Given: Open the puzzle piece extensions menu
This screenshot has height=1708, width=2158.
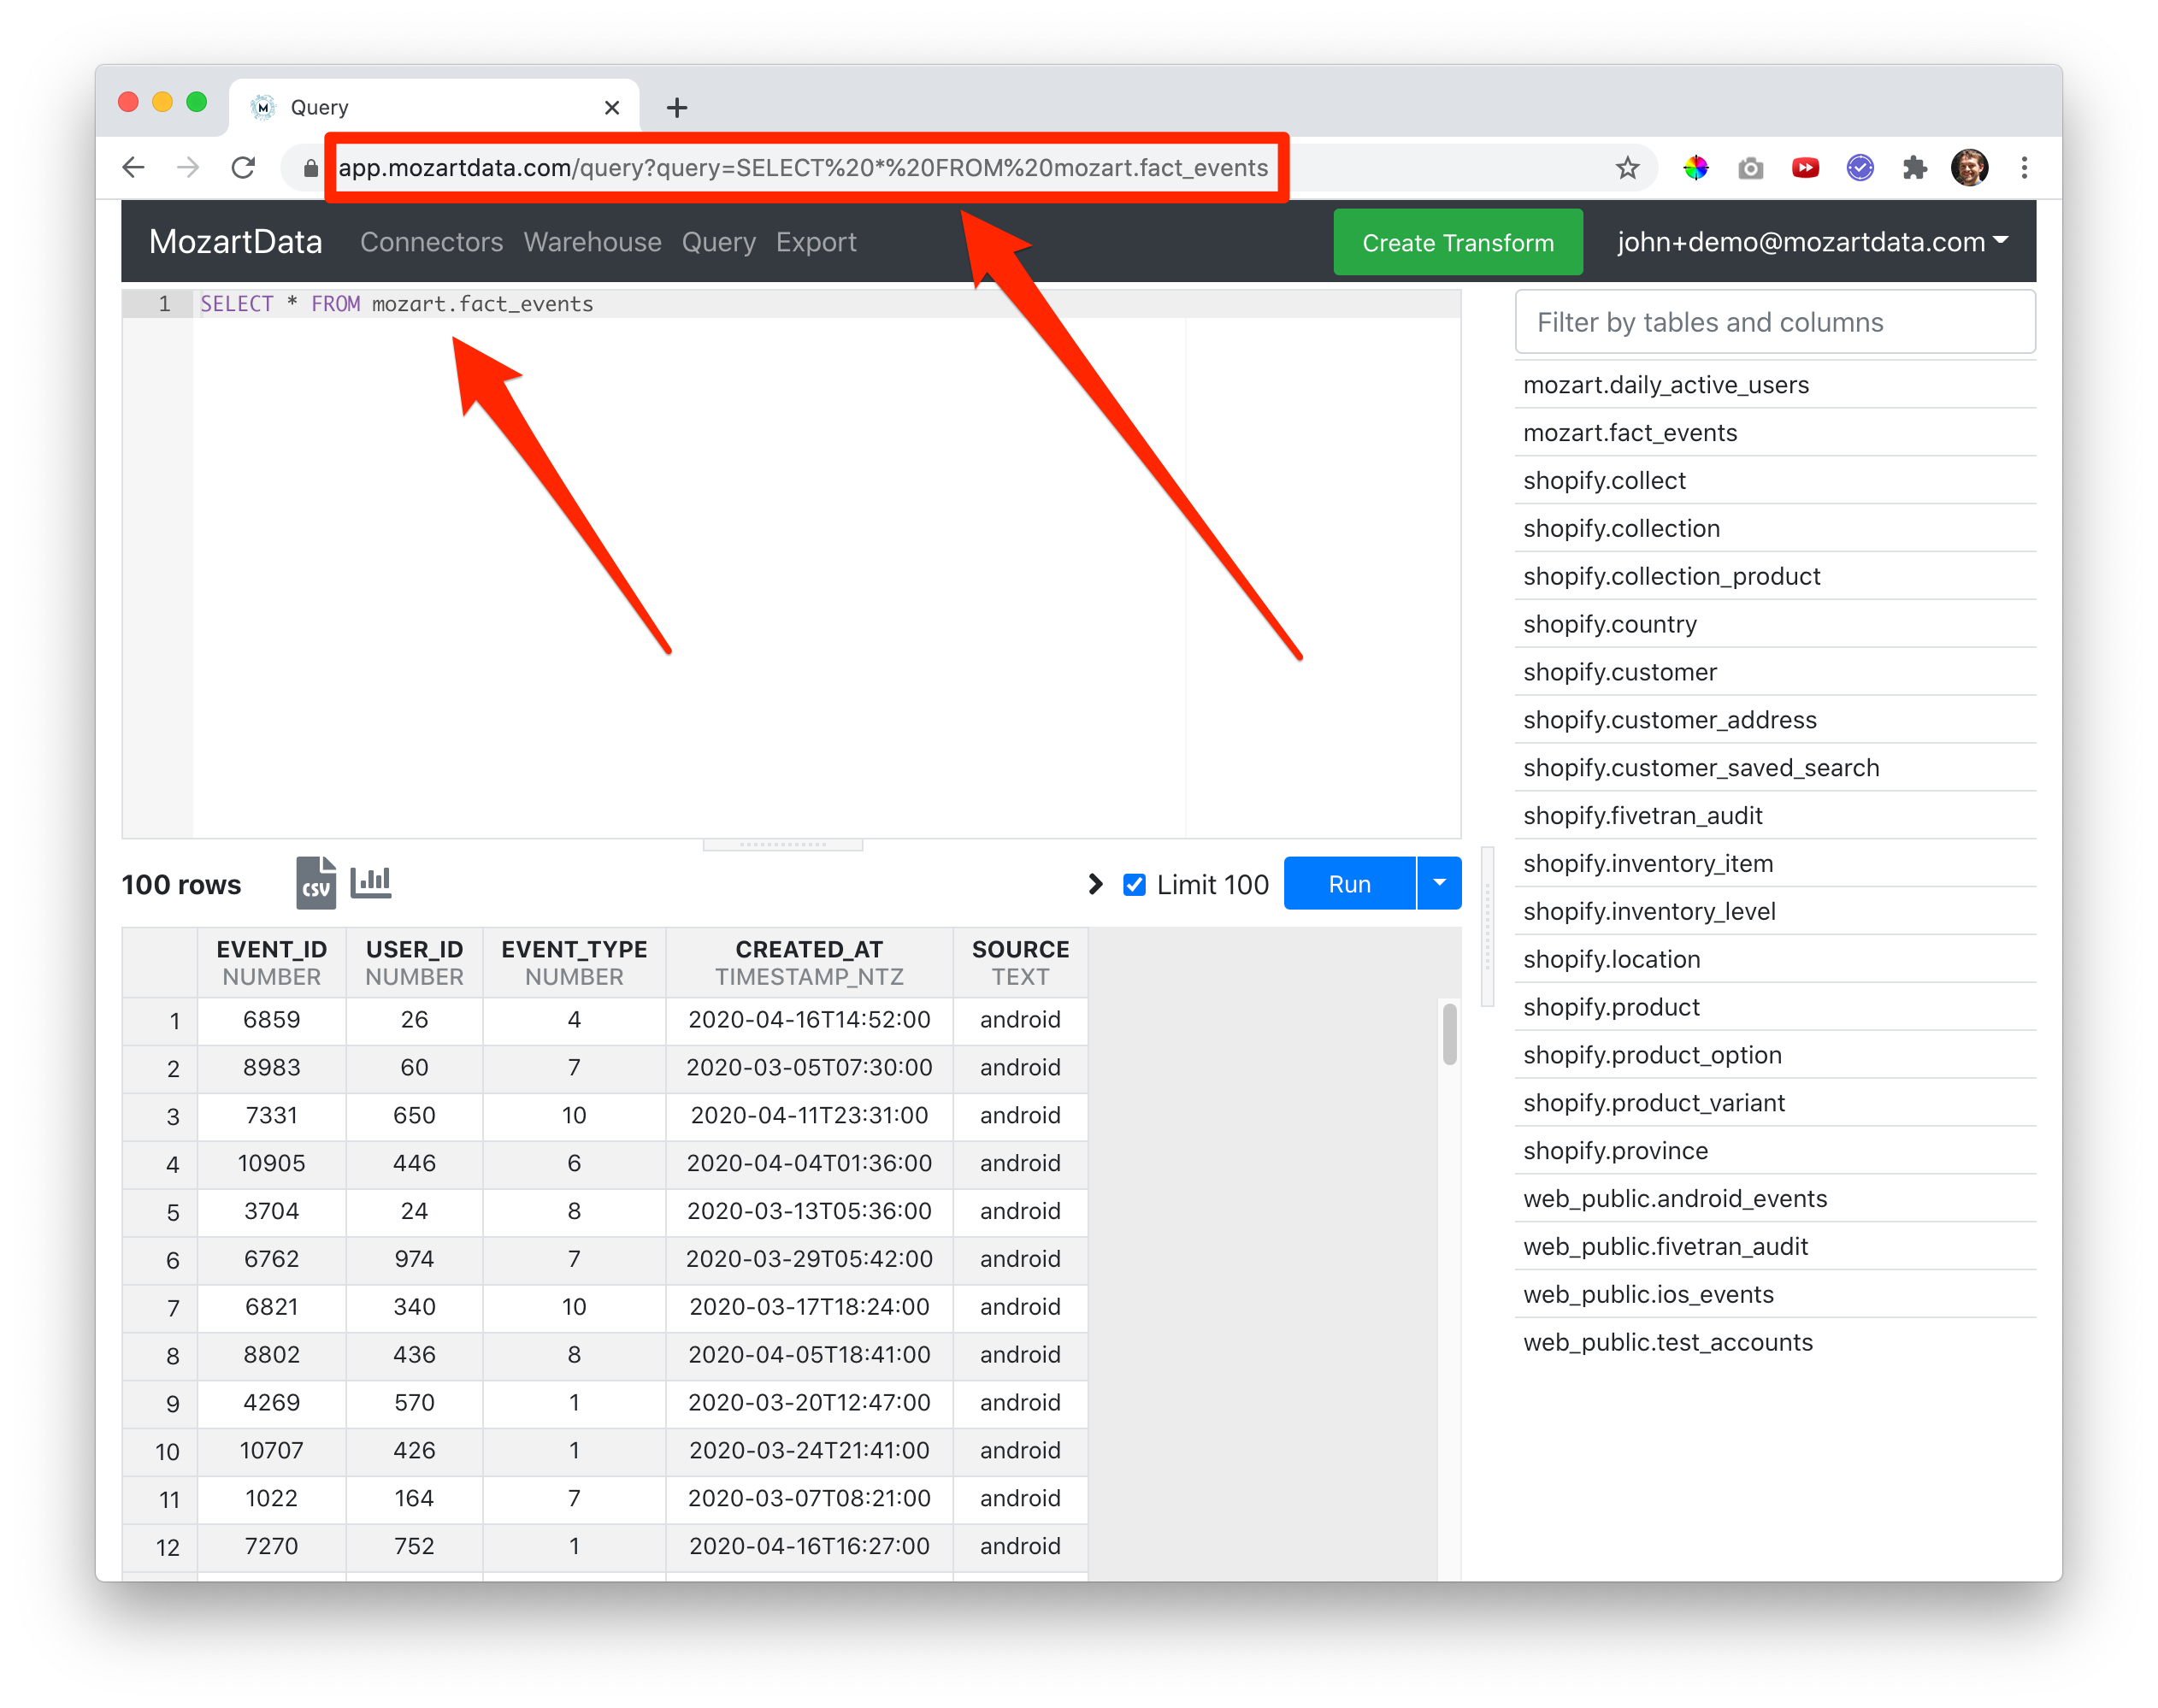Looking at the screenshot, I should [1914, 167].
